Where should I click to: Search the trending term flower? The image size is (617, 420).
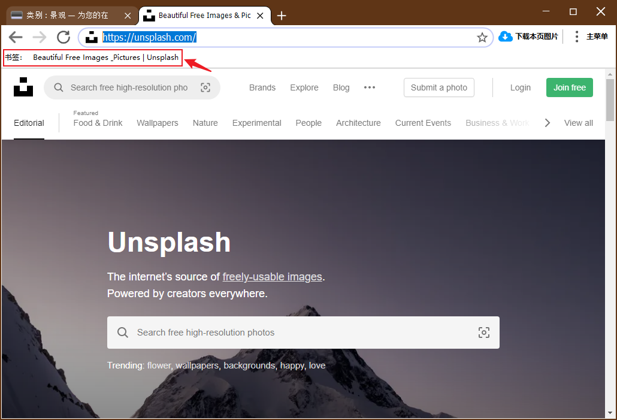[159, 365]
